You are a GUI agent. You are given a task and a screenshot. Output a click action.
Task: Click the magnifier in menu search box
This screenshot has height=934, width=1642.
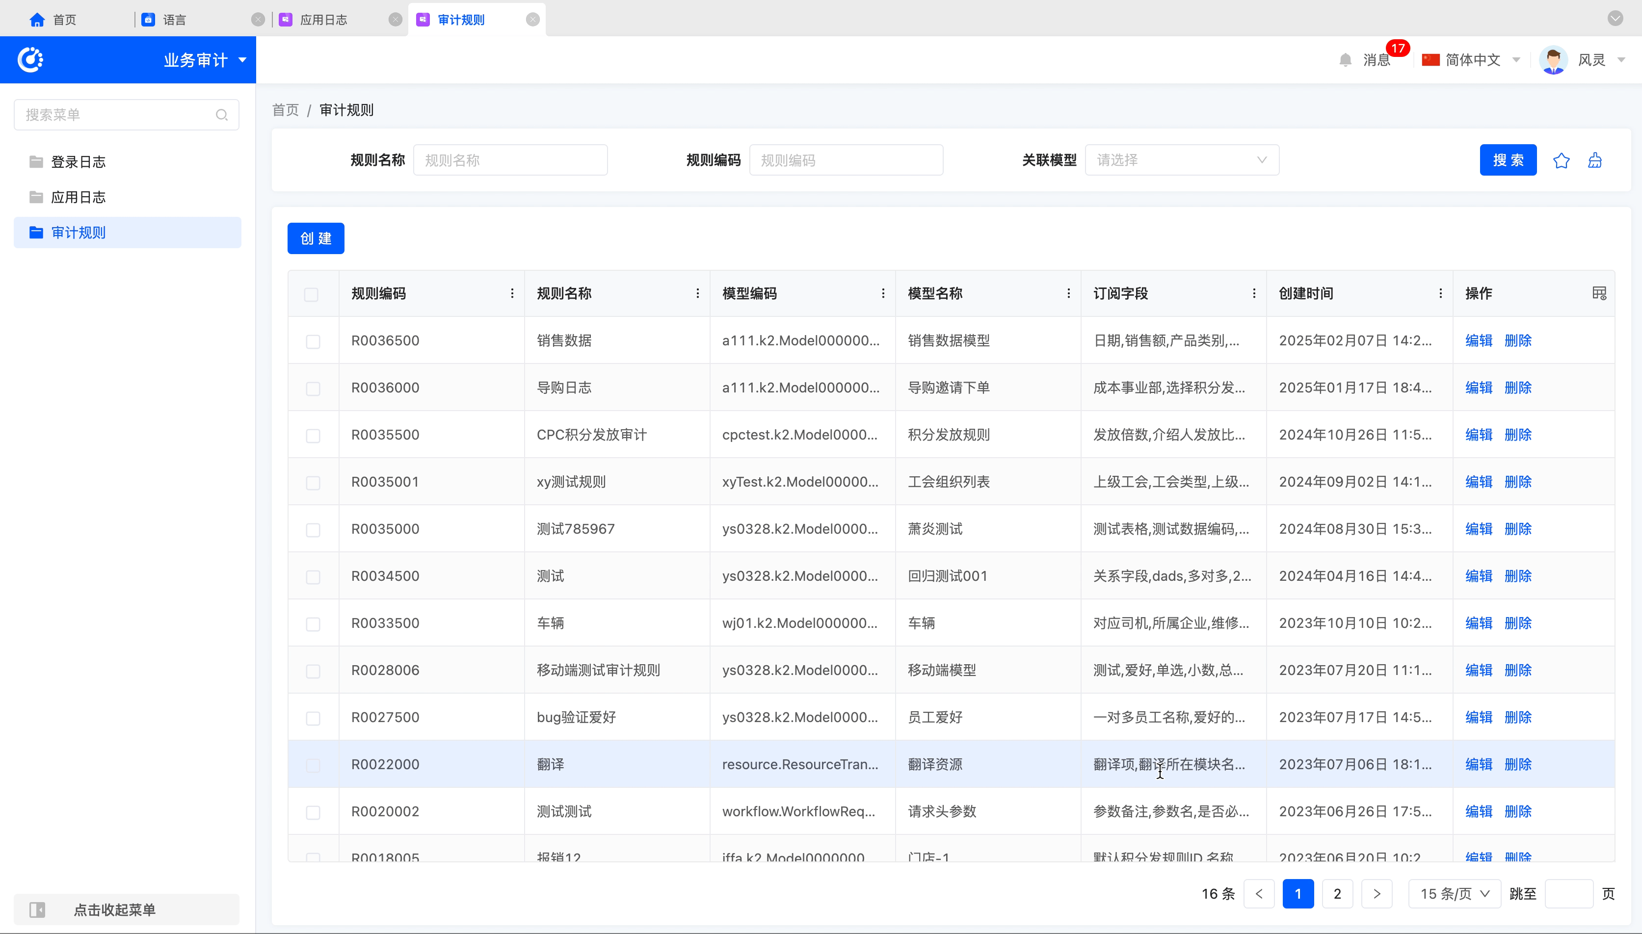(x=221, y=115)
